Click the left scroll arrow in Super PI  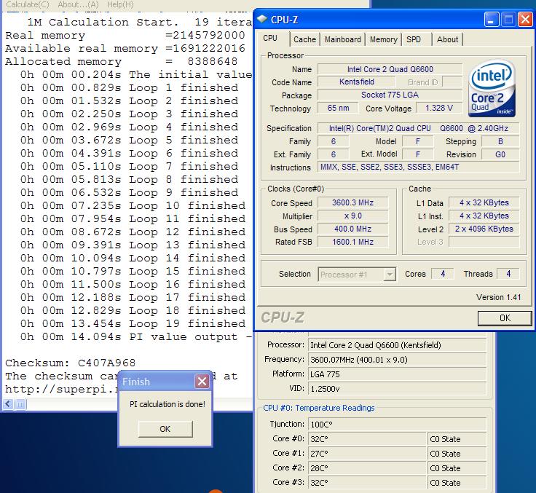pyautogui.click(x=9, y=404)
